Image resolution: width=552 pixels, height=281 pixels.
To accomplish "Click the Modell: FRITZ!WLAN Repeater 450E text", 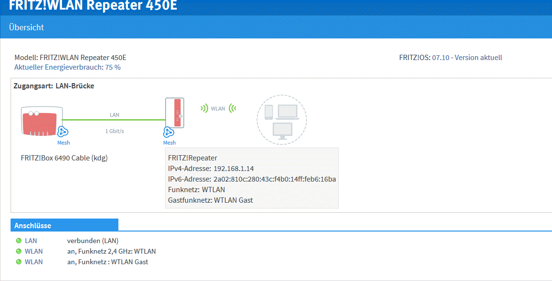I will click(x=70, y=58).
